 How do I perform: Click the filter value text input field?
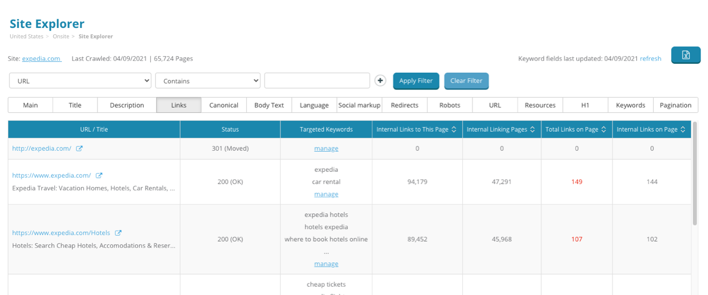tap(317, 81)
